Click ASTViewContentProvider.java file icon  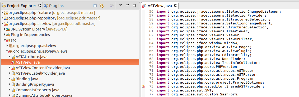pyautogui.click(x=13, y=68)
